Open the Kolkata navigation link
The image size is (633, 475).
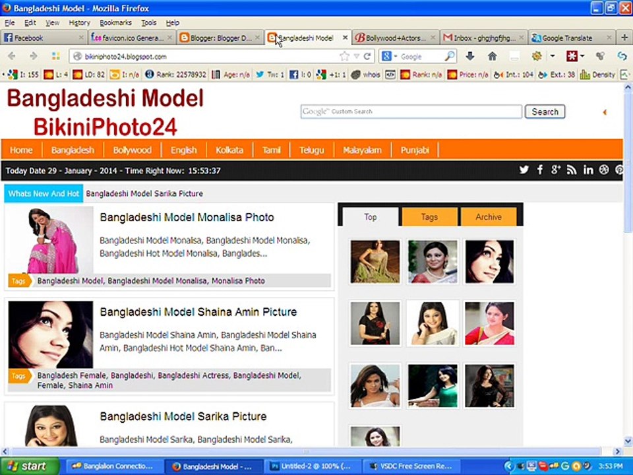pyautogui.click(x=229, y=150)
